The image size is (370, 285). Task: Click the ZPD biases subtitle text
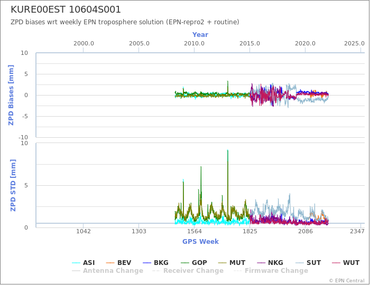[x=125, y=22]
